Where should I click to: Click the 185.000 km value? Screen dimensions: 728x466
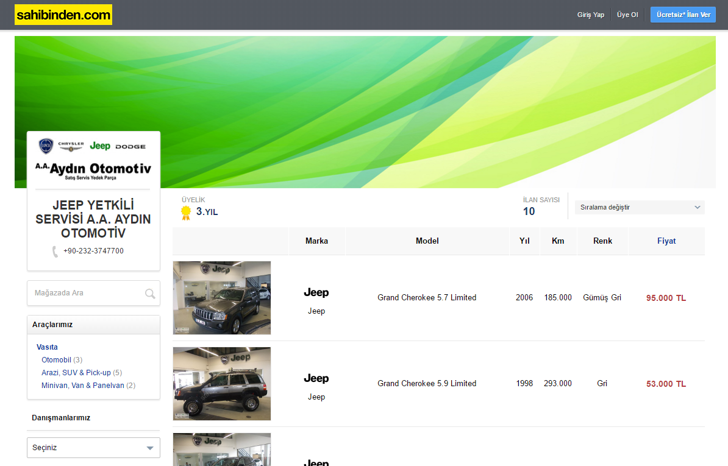[558, 298]
